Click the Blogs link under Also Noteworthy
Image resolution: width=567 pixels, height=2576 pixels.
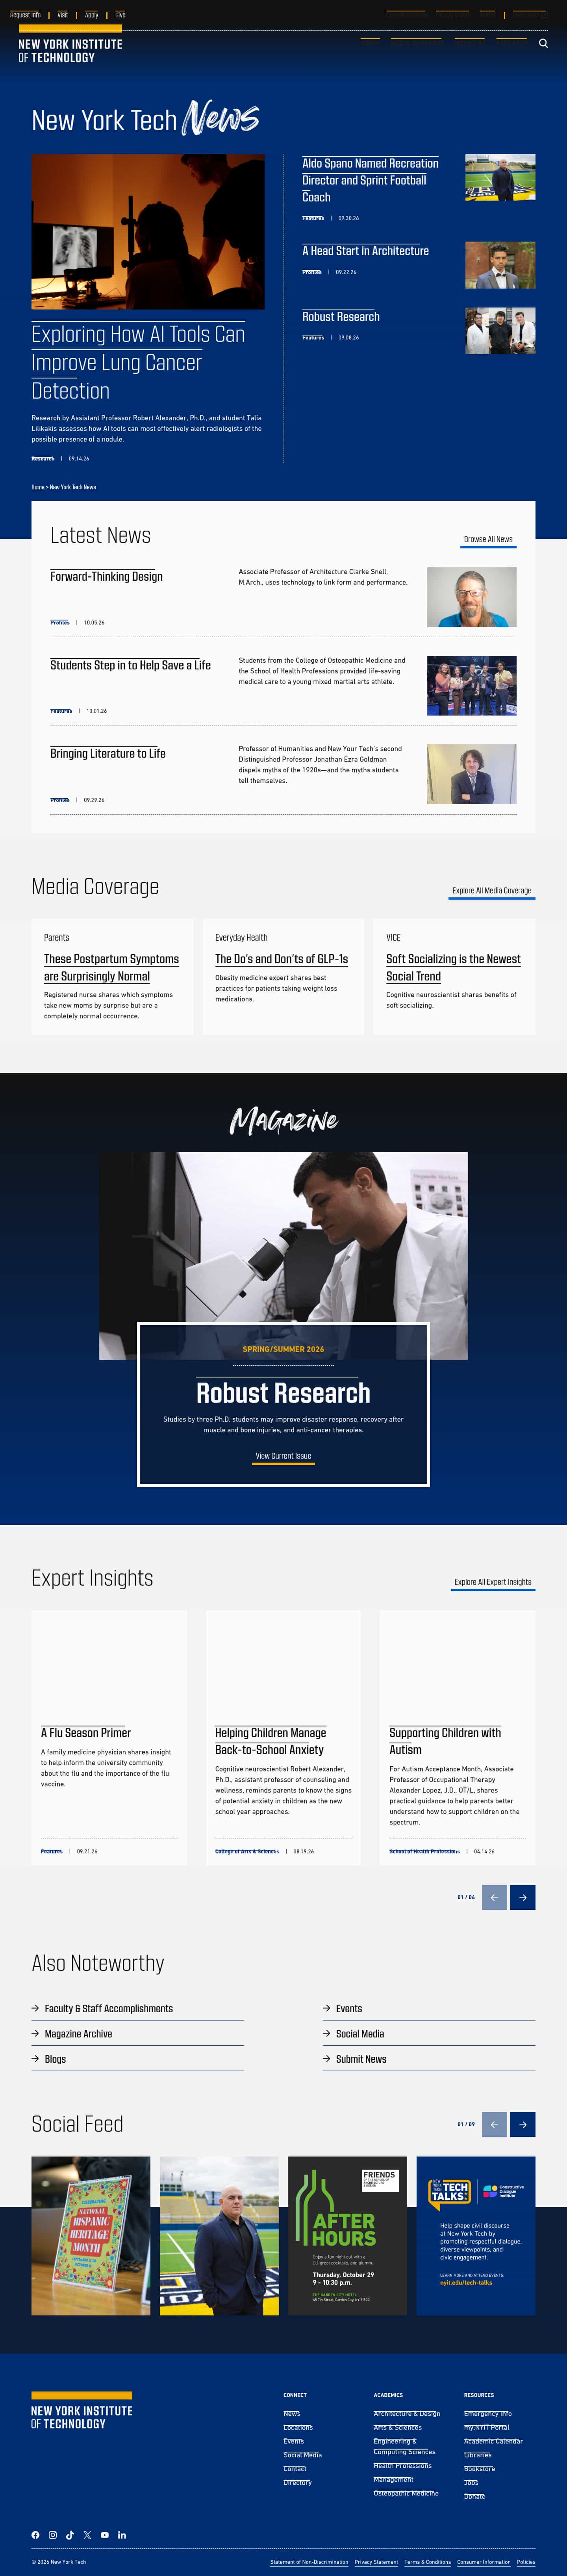point(55,2059)
